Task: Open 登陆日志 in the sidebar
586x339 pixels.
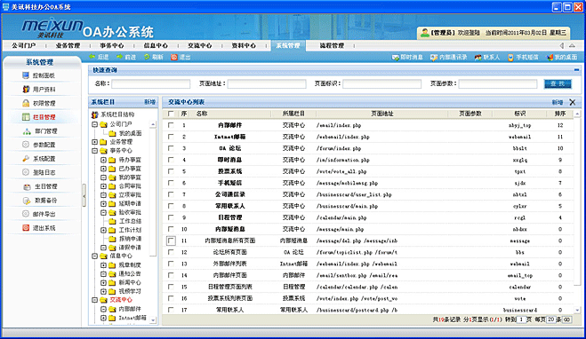Action: pyautogui.click(x=39, y=172)
